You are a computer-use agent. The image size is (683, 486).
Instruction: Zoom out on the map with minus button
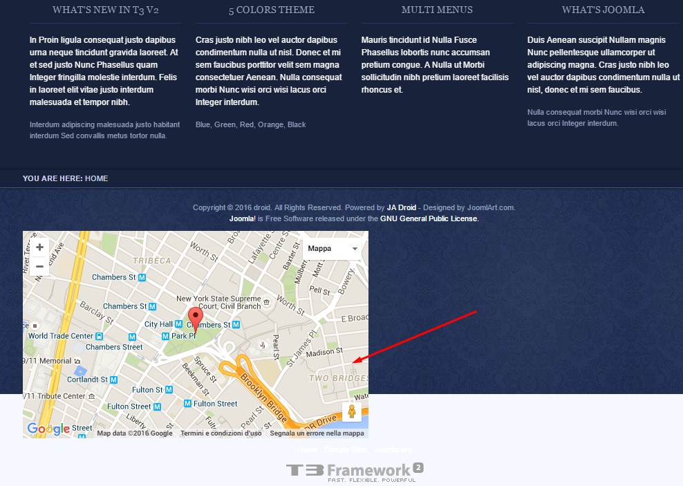39,266
